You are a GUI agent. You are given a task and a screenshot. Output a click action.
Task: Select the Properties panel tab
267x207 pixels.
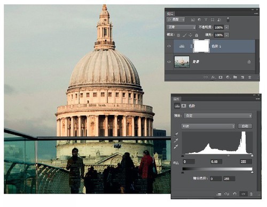tap(177, 99)
